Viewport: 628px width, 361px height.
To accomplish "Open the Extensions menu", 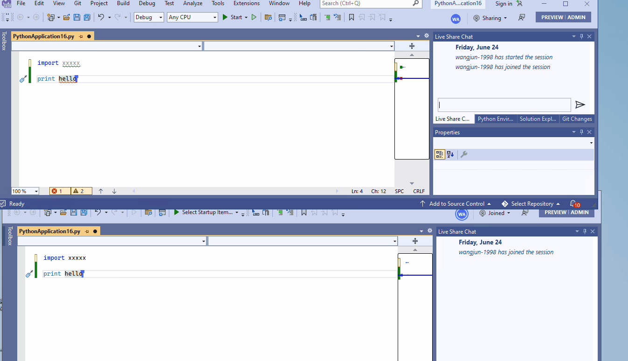I will click(x=247, y=3).
